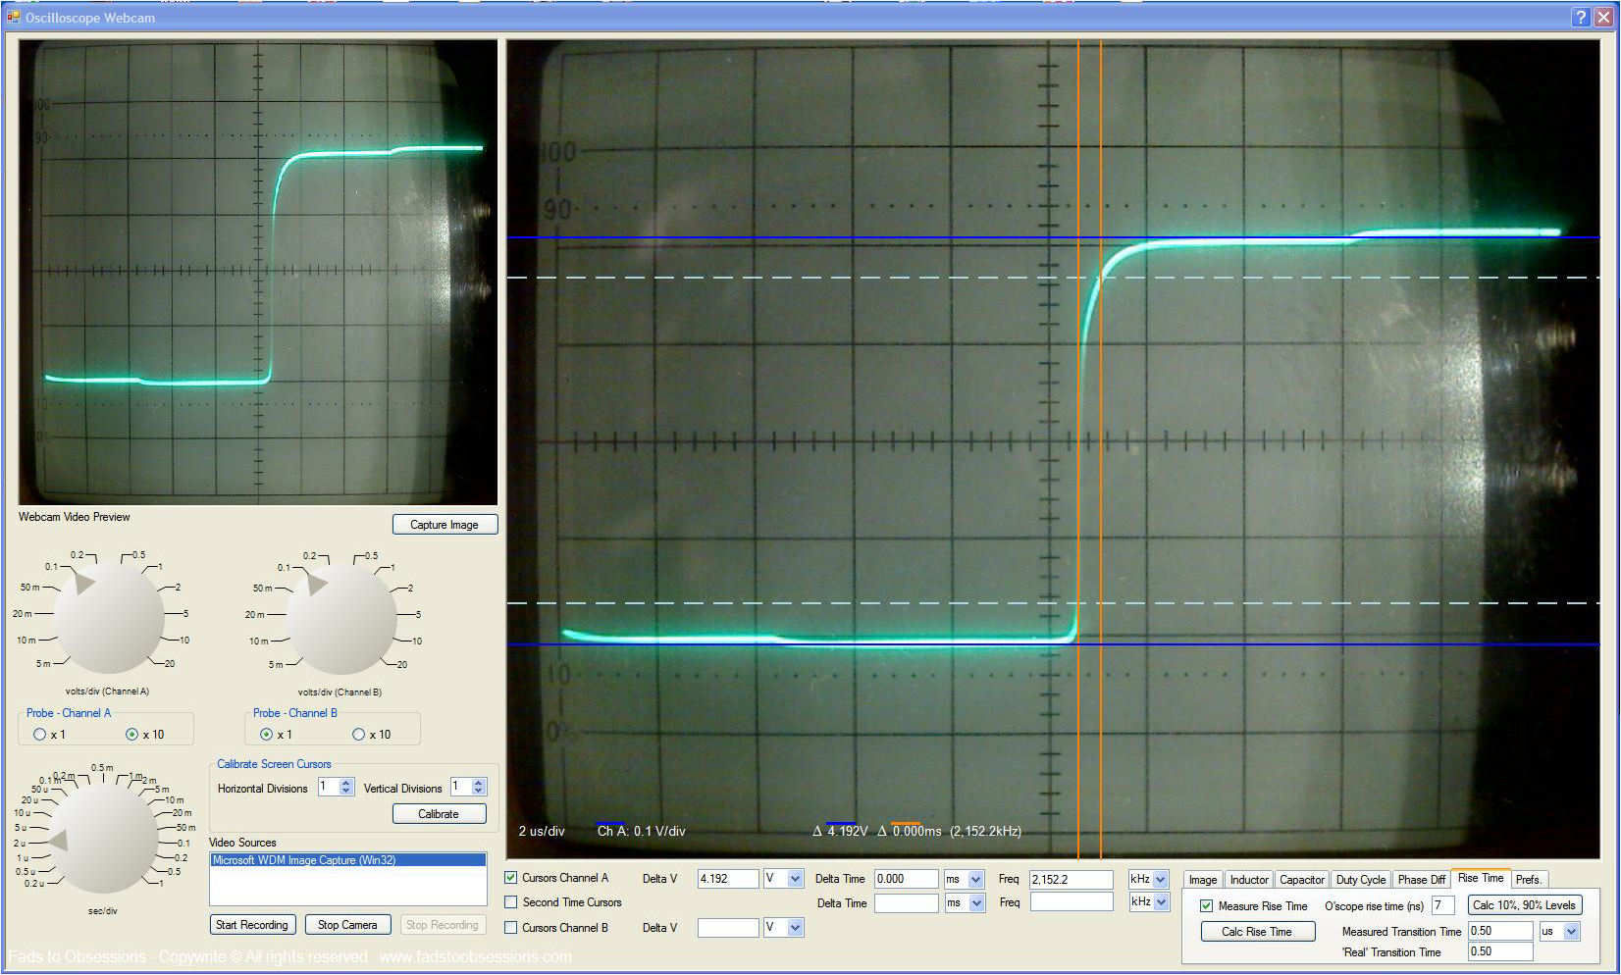The height and width of the screenshot is (975, 1621).
Task: Click the Channel B Delta V field
Action: 727,928
